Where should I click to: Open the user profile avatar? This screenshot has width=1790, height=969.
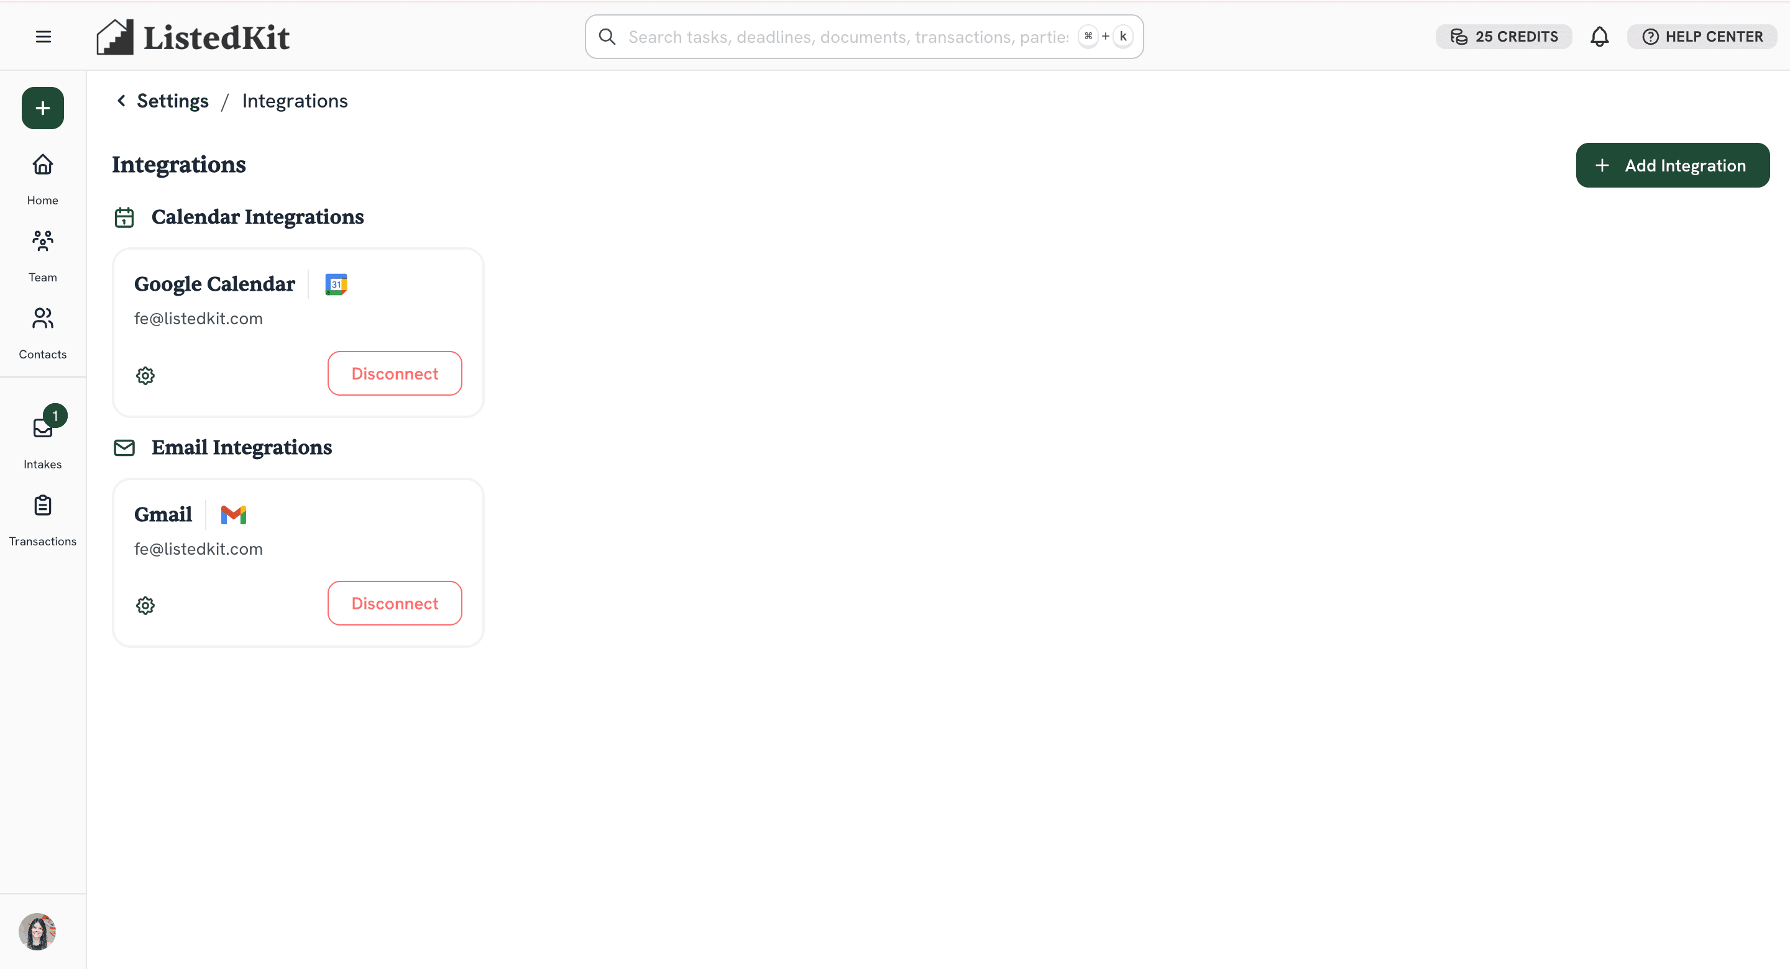point(37,930)
